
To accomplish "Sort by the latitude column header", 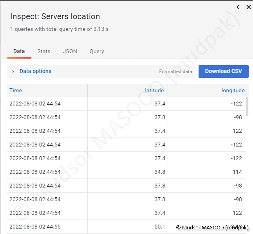I will (154, 90).
